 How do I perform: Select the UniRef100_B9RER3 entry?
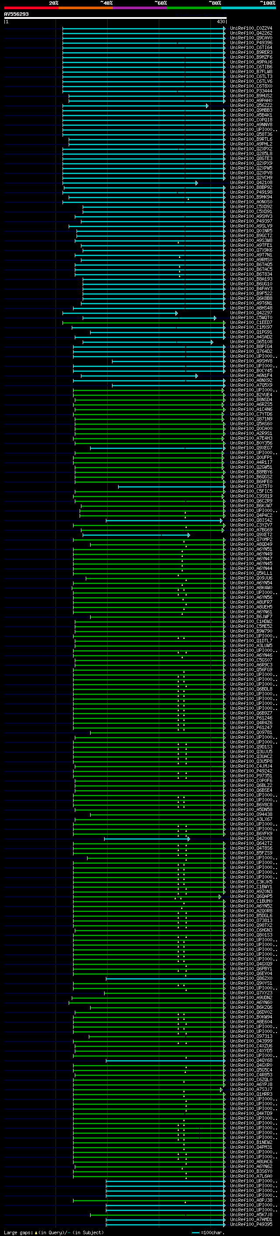251,52
